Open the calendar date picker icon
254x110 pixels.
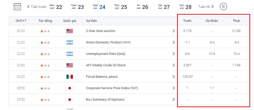click(17, 7)
